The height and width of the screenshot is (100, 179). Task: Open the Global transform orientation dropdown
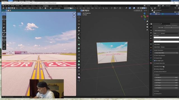pyautogui.click(x=106, y=8)
